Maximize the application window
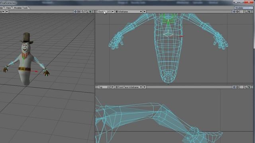 coord(241,2)
